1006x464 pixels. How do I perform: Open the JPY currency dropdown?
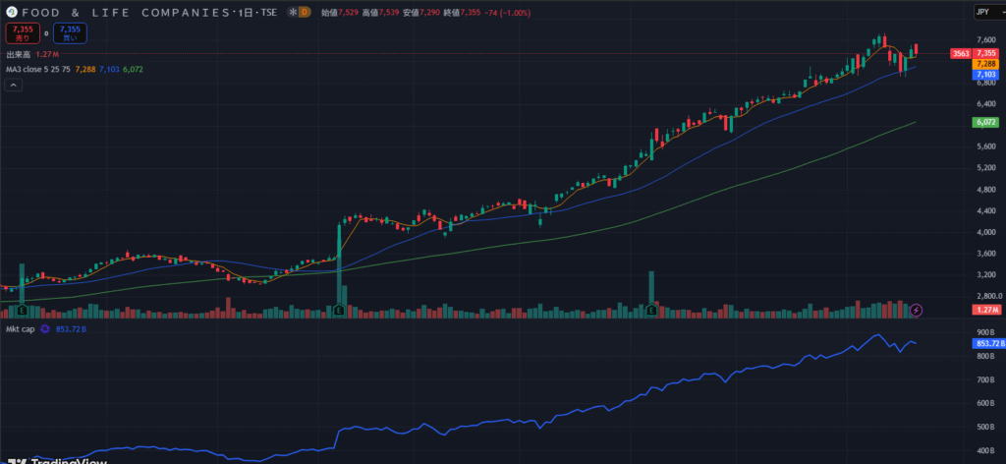pyautogui.click(x=989, y=12)
